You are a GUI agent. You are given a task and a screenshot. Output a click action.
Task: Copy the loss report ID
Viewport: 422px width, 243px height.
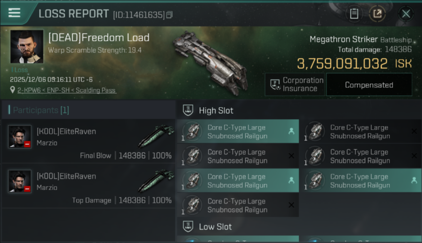169,15
